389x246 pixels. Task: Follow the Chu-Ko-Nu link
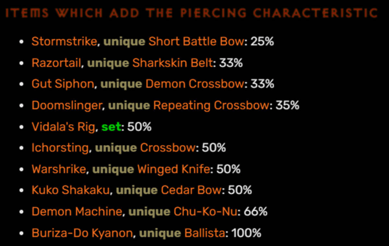[206, 212]
